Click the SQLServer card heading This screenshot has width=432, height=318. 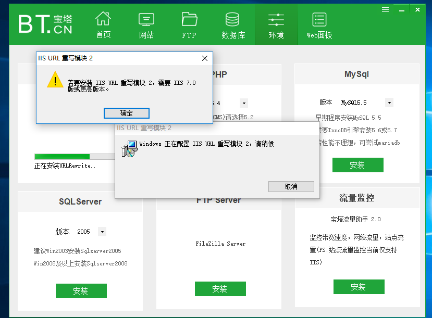click(x=80, y=201)
